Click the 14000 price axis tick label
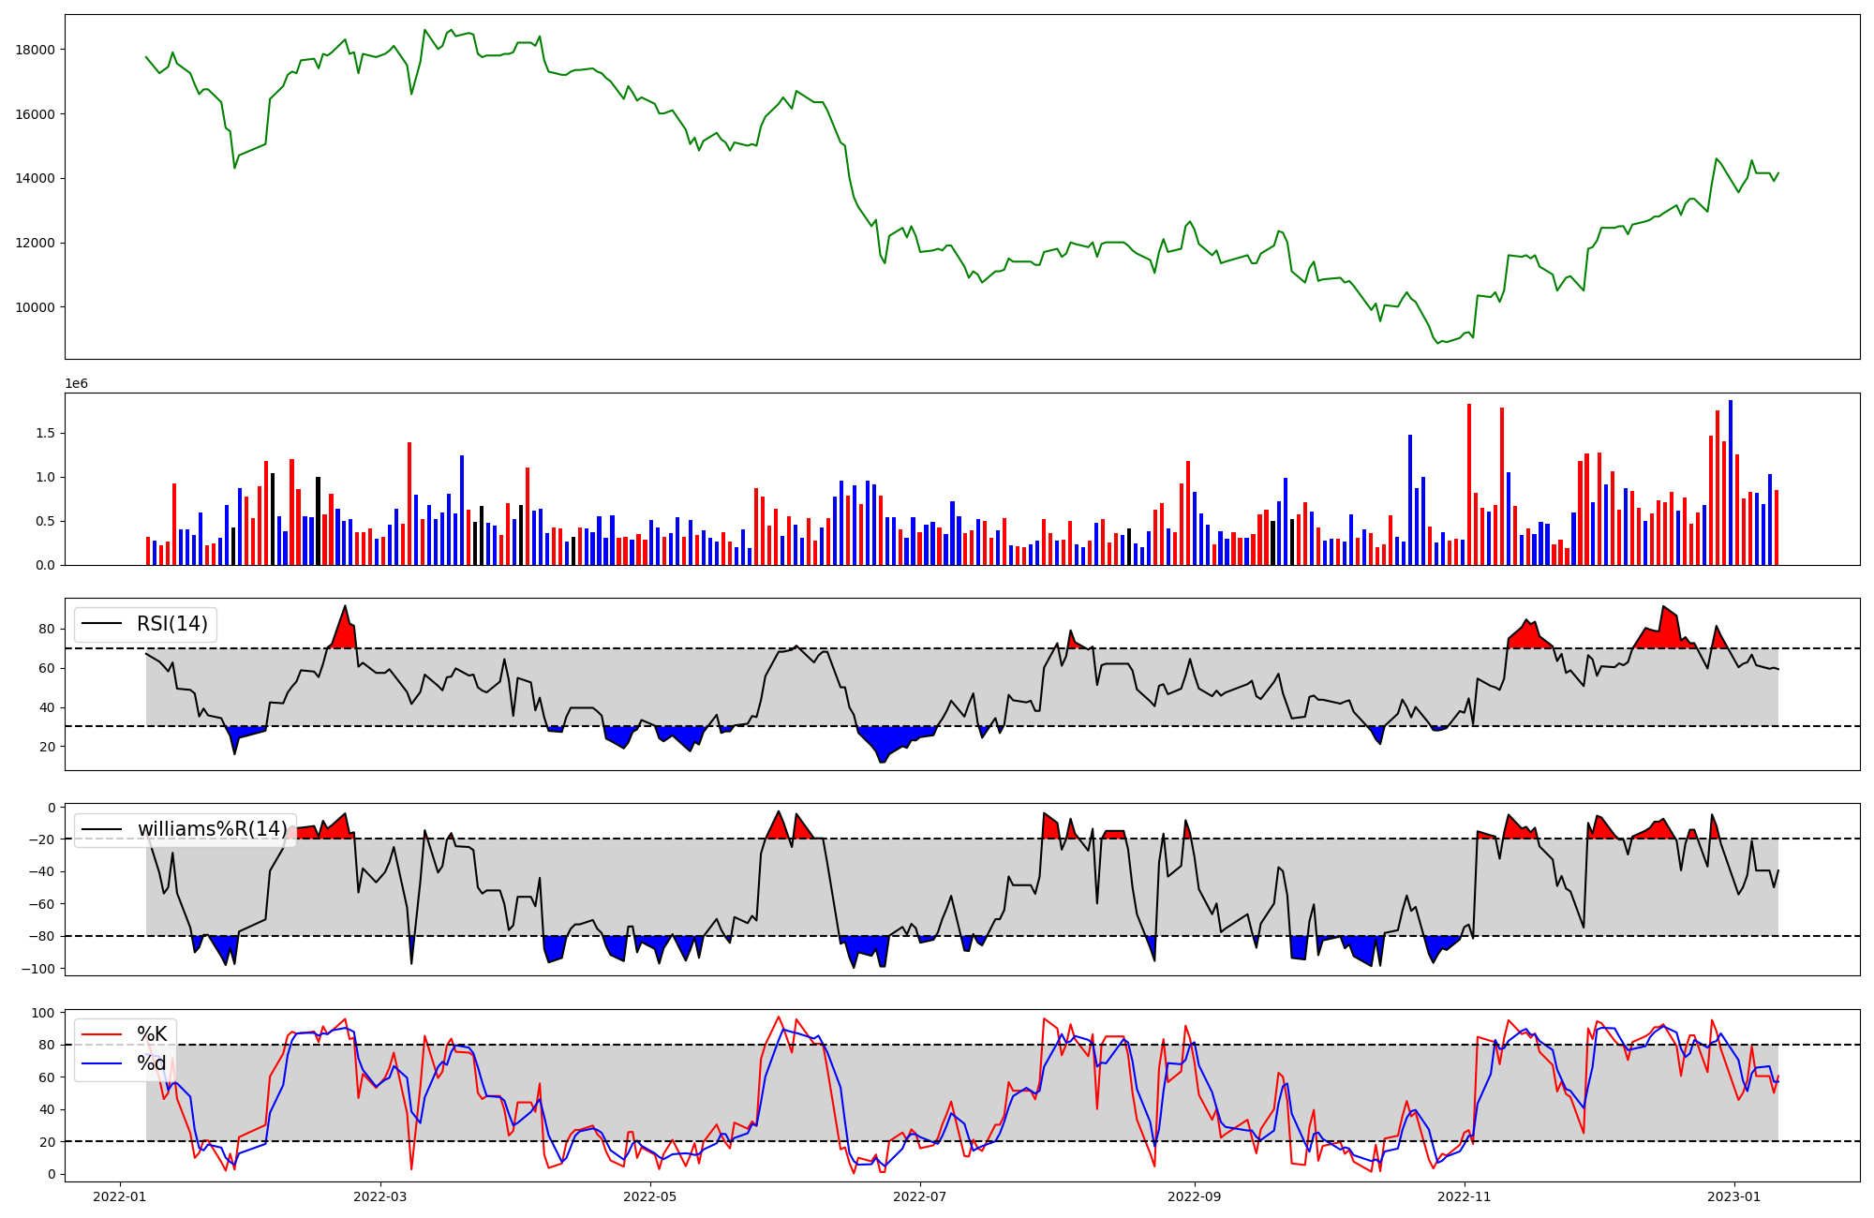The width and height of the screenshot is (1874, 1218). pos(36,179)
